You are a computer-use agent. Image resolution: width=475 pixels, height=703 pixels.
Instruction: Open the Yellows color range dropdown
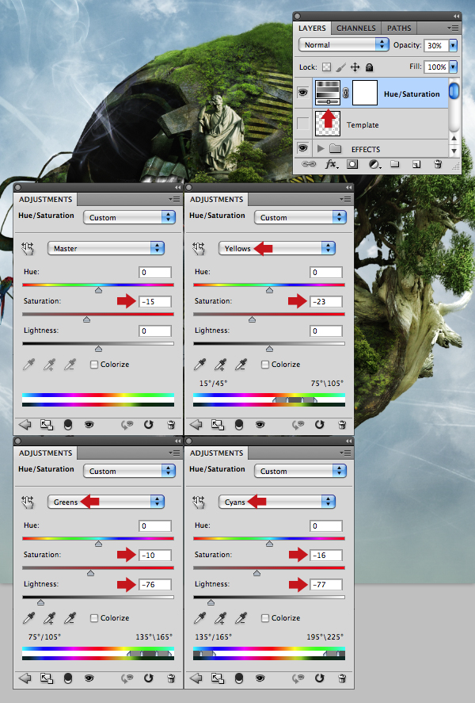[276, 248]
